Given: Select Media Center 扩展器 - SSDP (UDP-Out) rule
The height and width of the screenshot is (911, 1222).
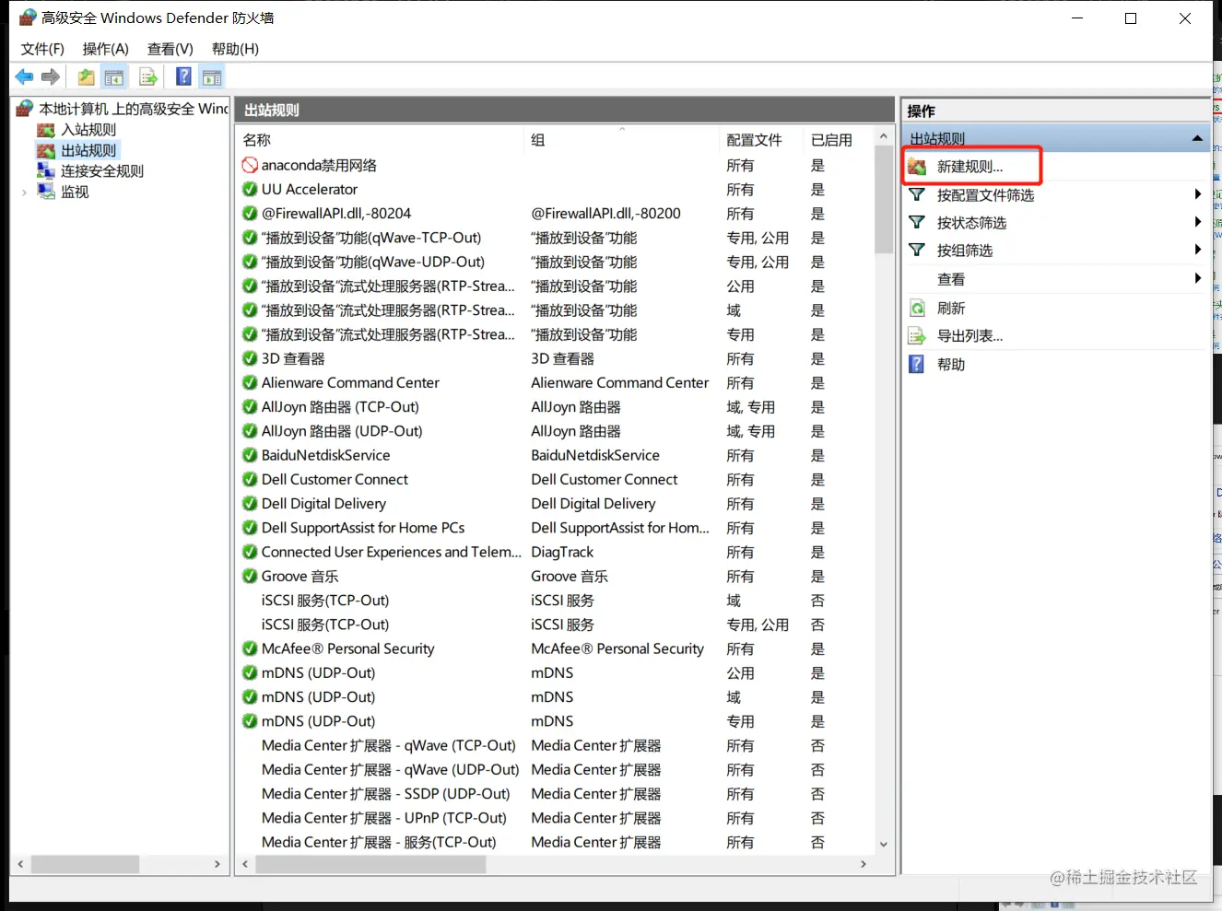Looking at the screenshot, I should click(386, 794).
